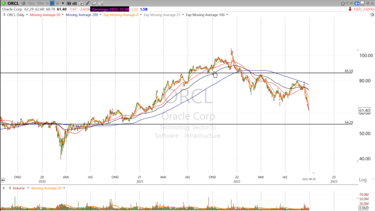This screenshot has width=375, height=211.
Task: Close the Volume pane with X
Action: coord(4,188)
